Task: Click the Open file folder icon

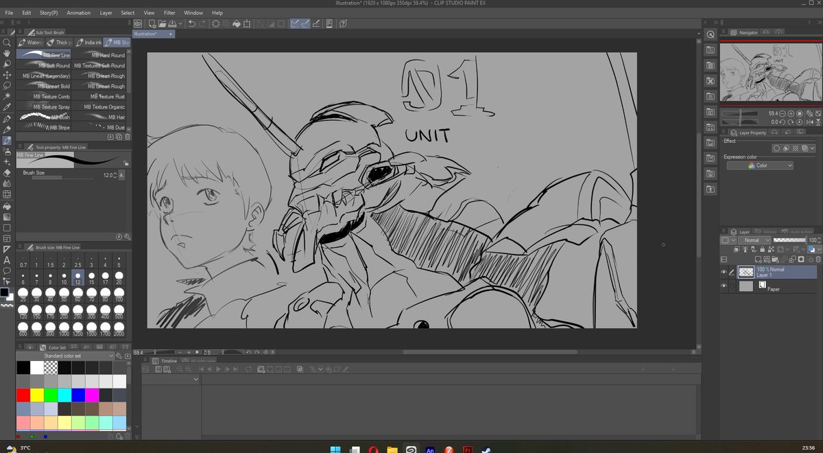Action: 163,23
